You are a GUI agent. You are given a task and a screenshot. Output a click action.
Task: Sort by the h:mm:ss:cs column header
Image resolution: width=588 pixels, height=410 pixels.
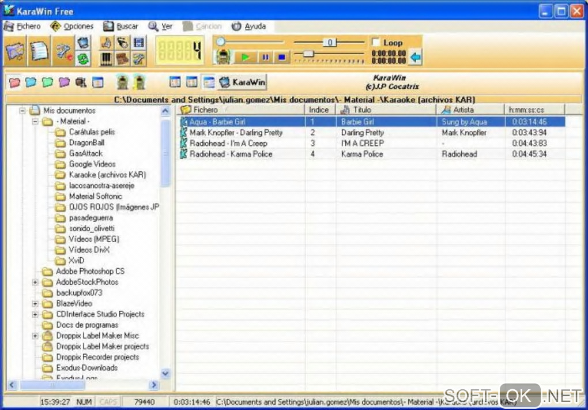tap(534, 110)
